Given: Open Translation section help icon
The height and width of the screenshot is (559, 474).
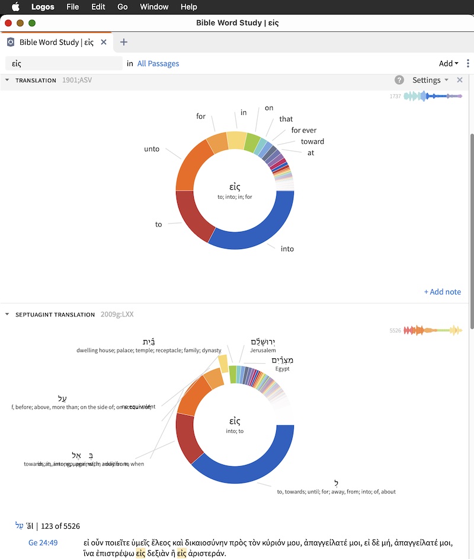Looking at the screenshot, I should click(399, 80).
